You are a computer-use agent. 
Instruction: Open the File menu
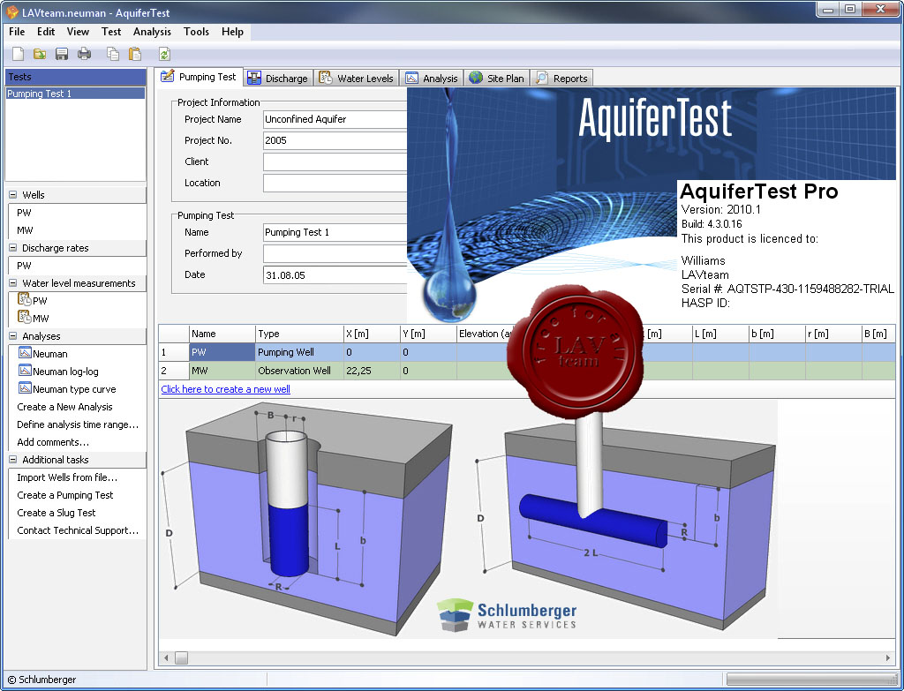[x=17, y=32]
